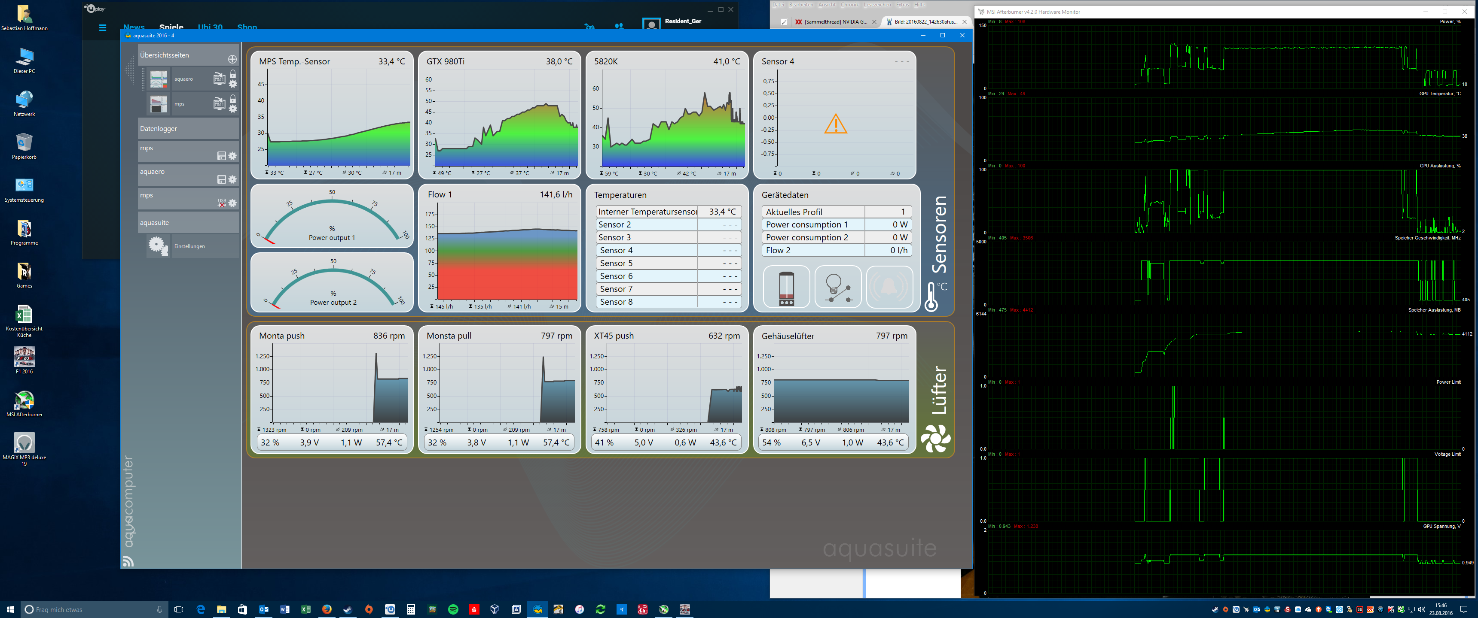Open Spotify from the Windows taskbar
1478x618 pixels.
click(453, 609)
